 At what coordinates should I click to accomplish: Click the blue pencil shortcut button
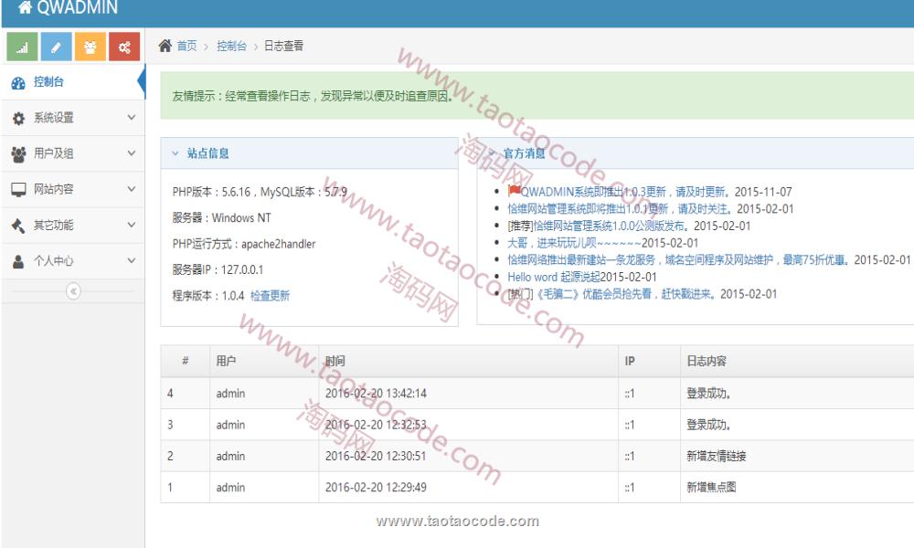pos(56,47)
